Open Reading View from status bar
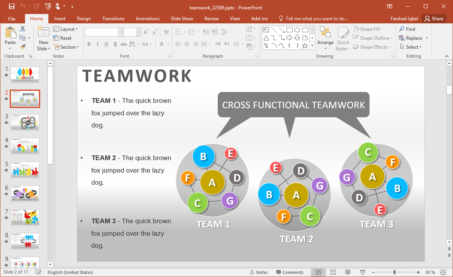The image size is (453, 277). (348, 272)
